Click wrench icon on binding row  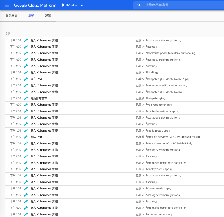(x=26, y=73)
